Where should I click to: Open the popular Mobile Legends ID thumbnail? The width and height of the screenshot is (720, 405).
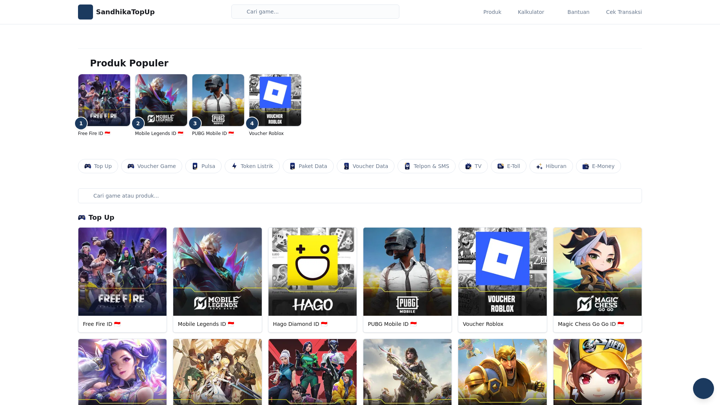point(161,100)
